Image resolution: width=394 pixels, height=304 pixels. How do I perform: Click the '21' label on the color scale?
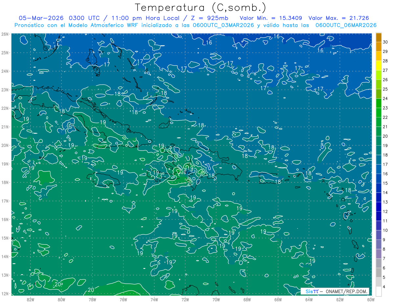coord(385,127)
